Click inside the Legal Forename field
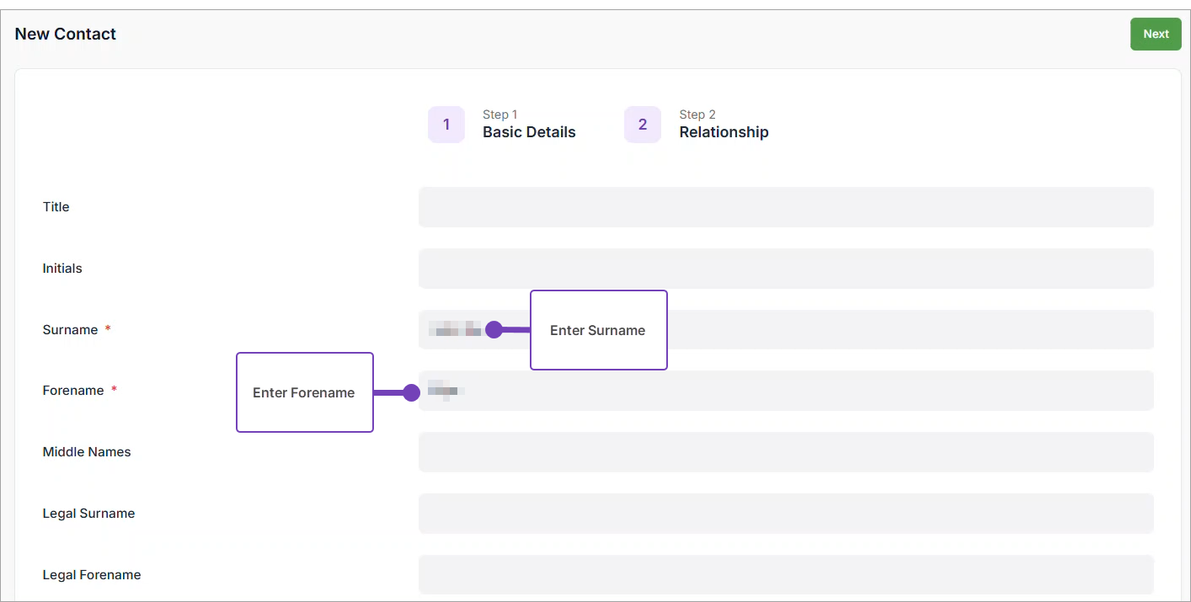Screen dimensions: 1191x602 [785, 575]
